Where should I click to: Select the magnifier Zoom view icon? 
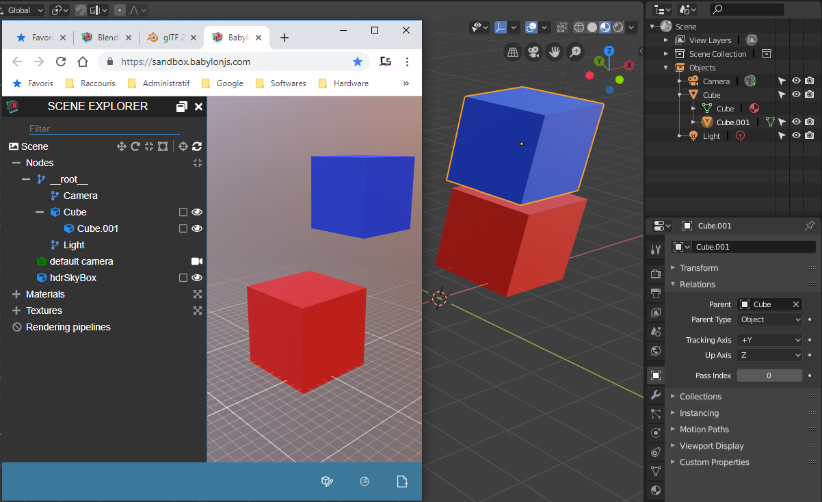(x=576, y=51)
